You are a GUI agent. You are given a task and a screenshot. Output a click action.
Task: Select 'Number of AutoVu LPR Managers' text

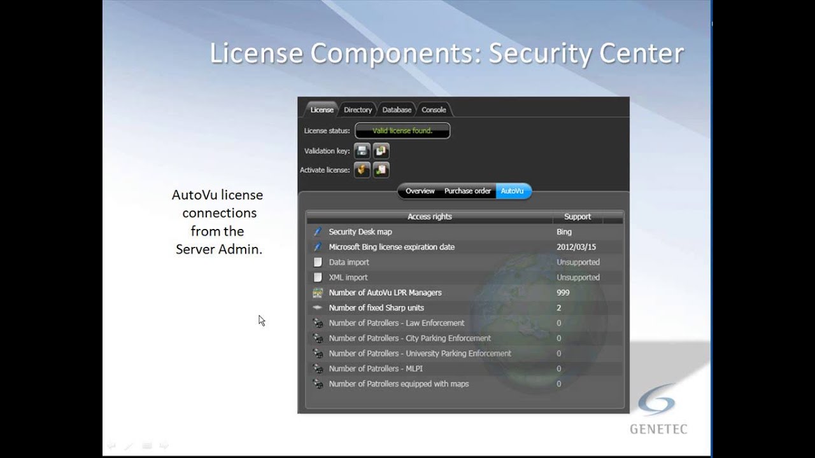click(x=385, y=293)
